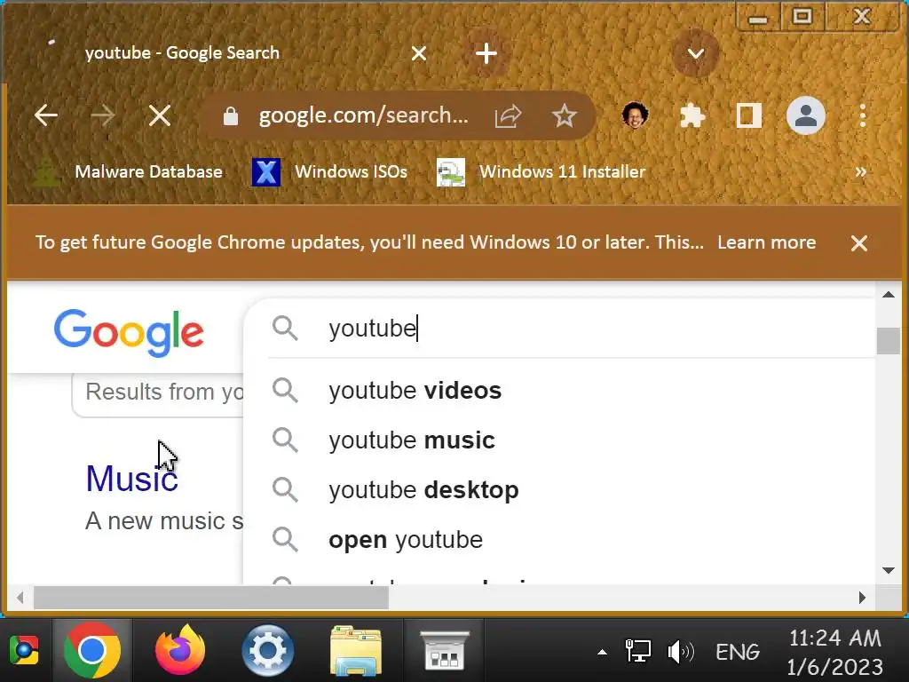909x682 pixels.
Task: Click the Google logo
Action: pos(129,332)
